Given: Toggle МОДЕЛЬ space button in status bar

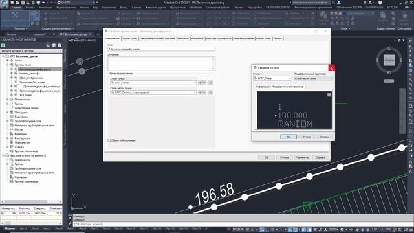Looking at the screenshot, I should (238, 230).
